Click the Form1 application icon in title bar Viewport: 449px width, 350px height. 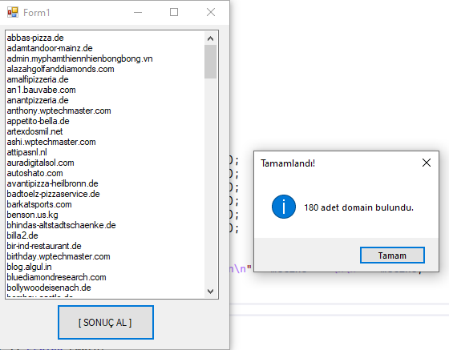[x=13, y=12]
